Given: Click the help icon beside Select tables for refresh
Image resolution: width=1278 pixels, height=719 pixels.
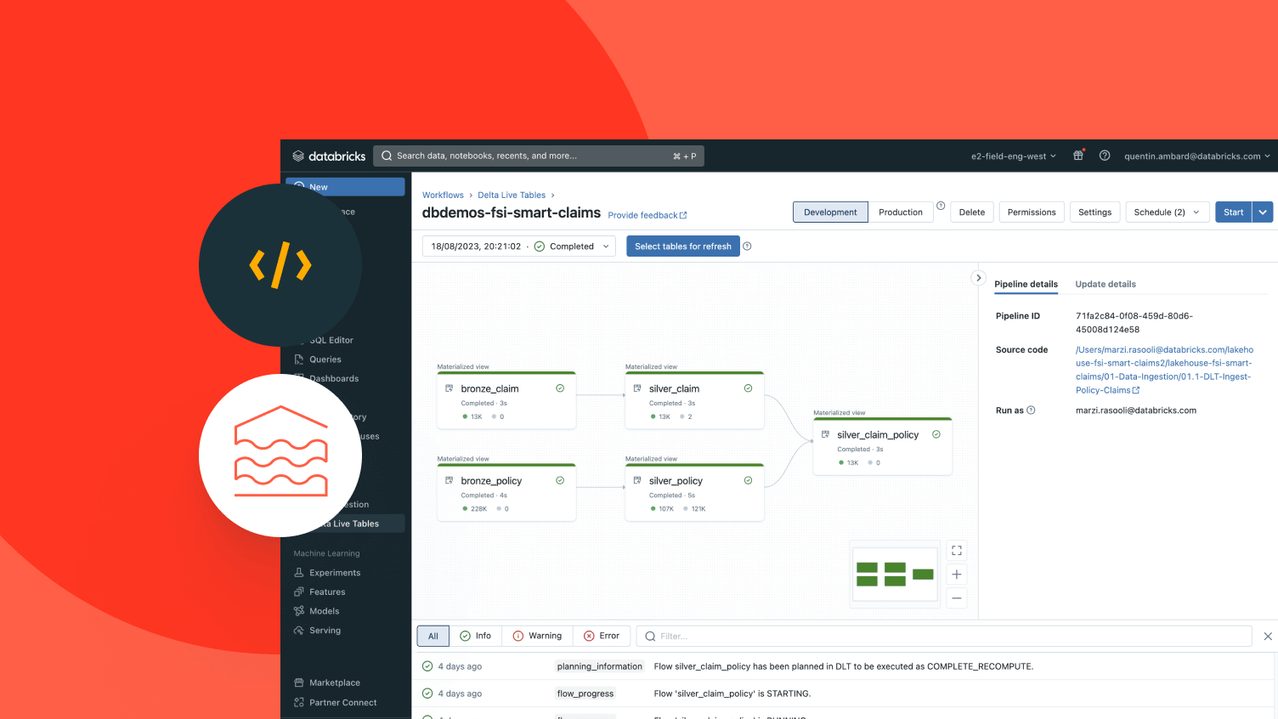Looking at the screenshot, I should (x=747, y=246).
